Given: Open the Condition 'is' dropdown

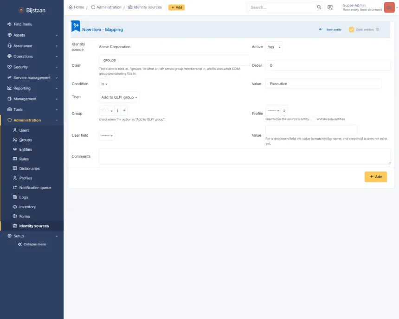Looking at the screenshot, I should click(x=104, y=84).
